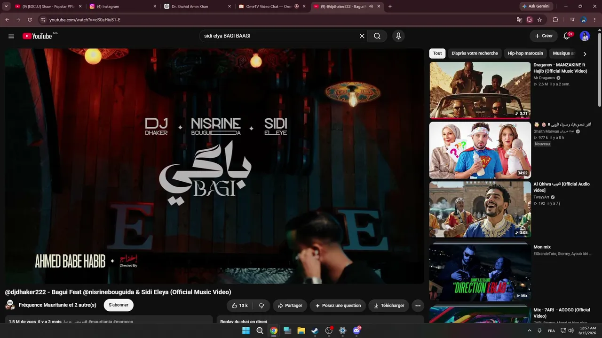Image resolution: width=602 pixels, height=338 pixels.
Task: Install YouTube as an app
Action: pos(530,20)
